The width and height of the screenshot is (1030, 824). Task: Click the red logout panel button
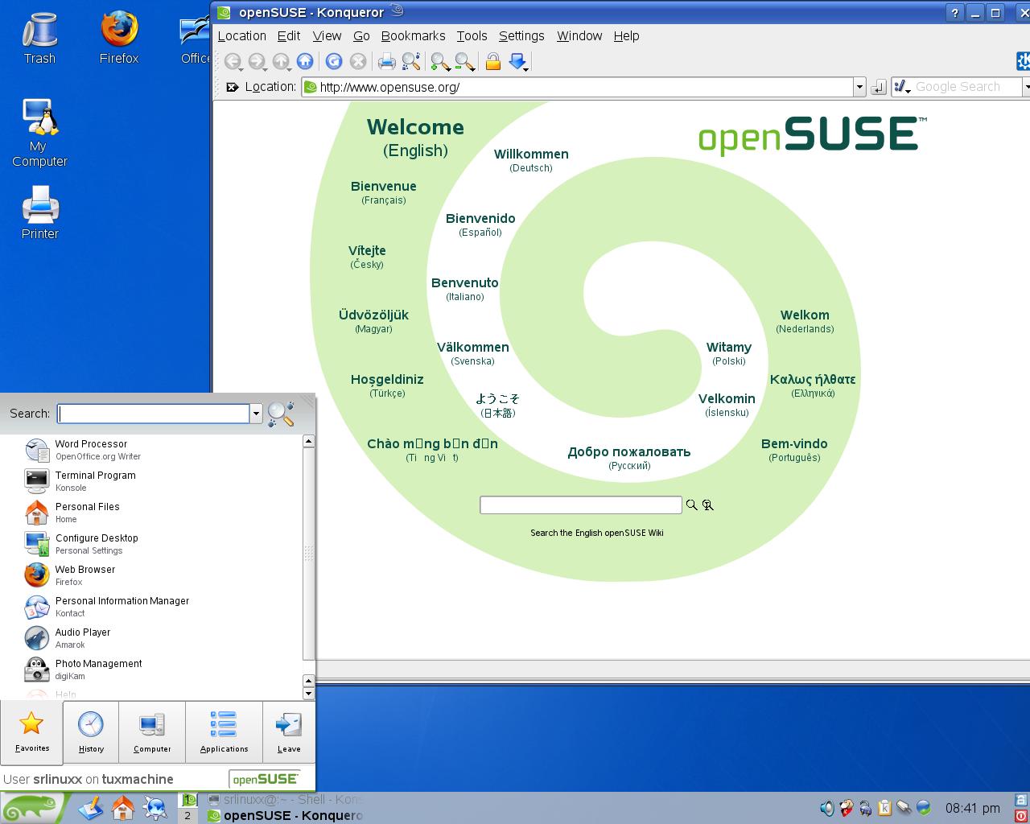(x=1022, y=816)
